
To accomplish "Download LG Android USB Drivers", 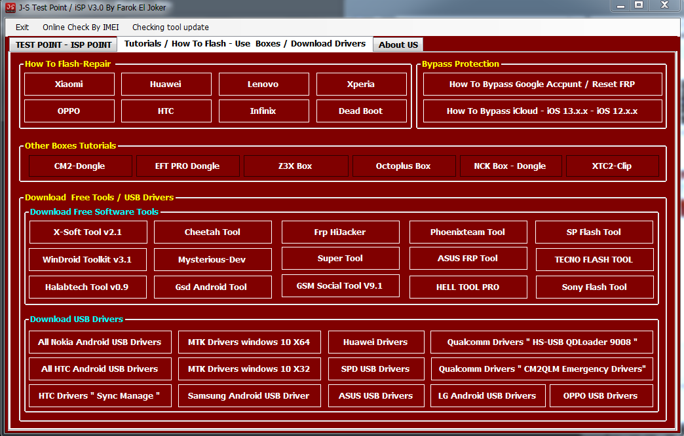I will point(487,395).
